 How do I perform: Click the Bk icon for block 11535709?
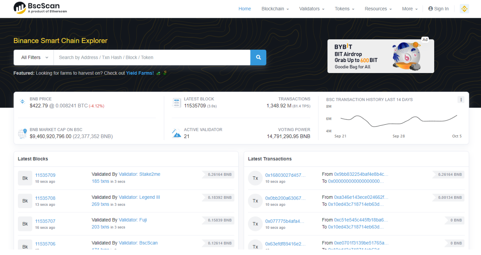click(x=25, y=178)
